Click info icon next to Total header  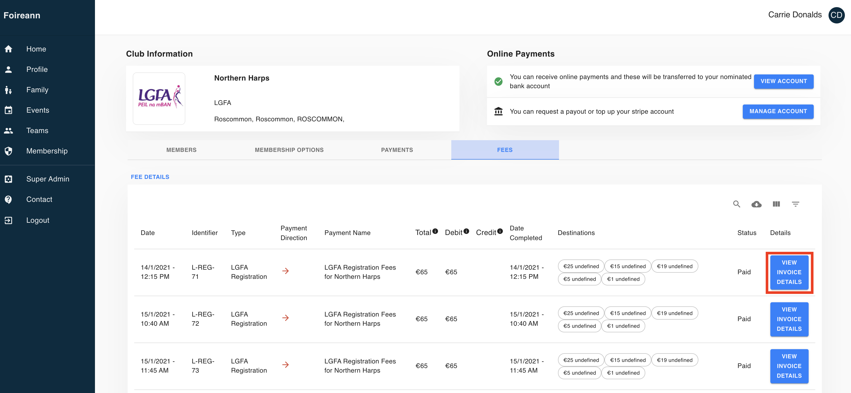pos(435,231)
